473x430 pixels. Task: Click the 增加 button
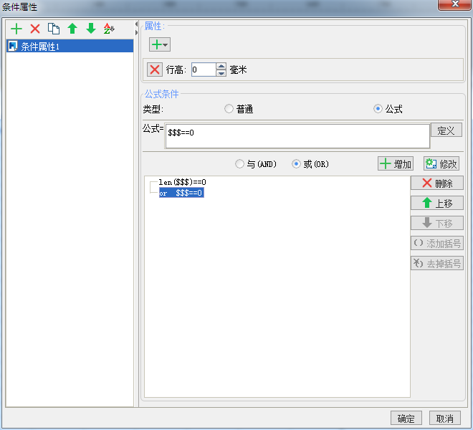click(x=396, y=164)
